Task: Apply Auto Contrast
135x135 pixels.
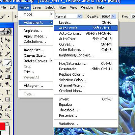Action: pos(86,33)
